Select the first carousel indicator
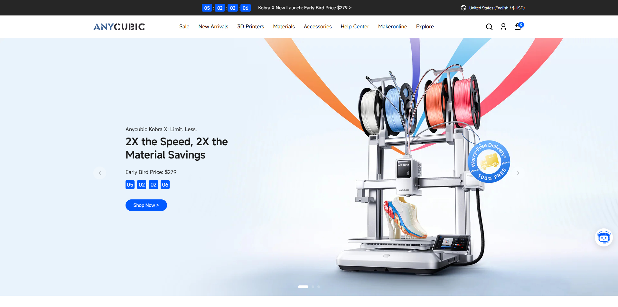This screenshot has height=307, width=618. click(x=303, y=287)
